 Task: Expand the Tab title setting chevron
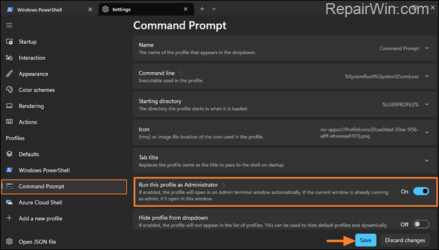tap(427, 160)
